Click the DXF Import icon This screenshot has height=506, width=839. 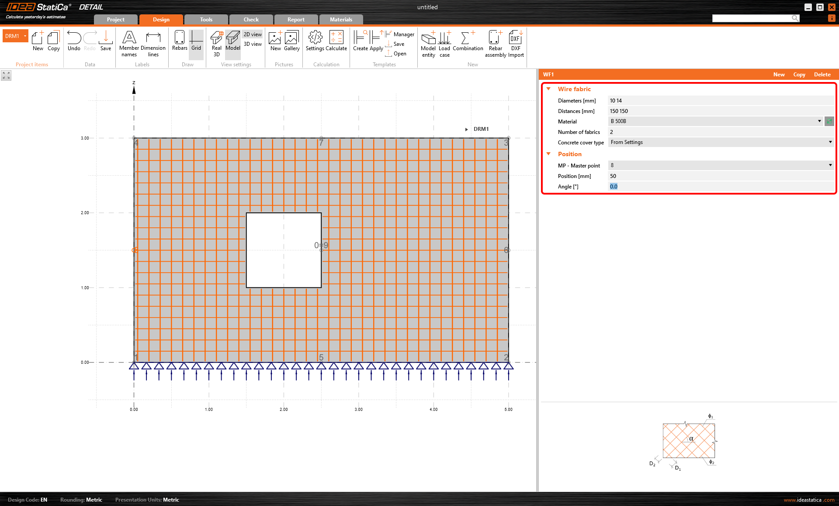(x=516, y=43)
